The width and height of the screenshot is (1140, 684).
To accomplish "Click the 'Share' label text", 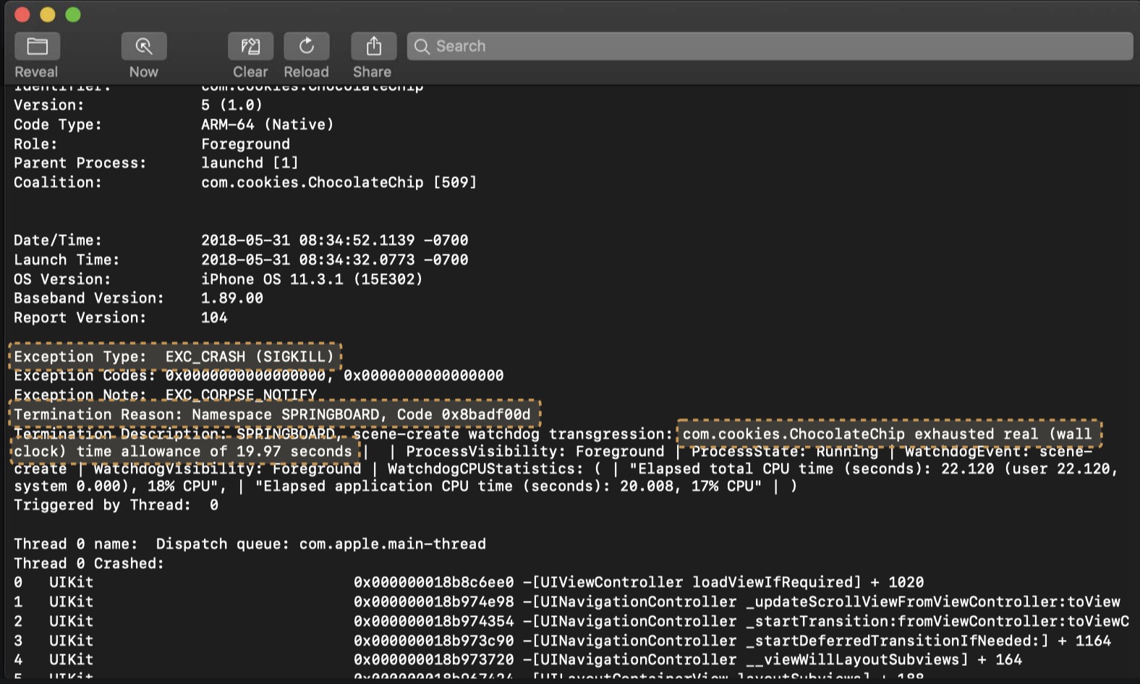I will [372, 72].
